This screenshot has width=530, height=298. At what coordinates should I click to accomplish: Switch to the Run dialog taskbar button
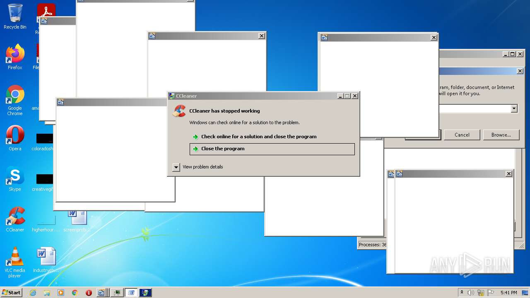pyautogui.click(x=131, y=293)
